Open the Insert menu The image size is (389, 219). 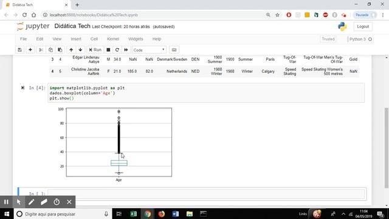(x=76, y=39)
